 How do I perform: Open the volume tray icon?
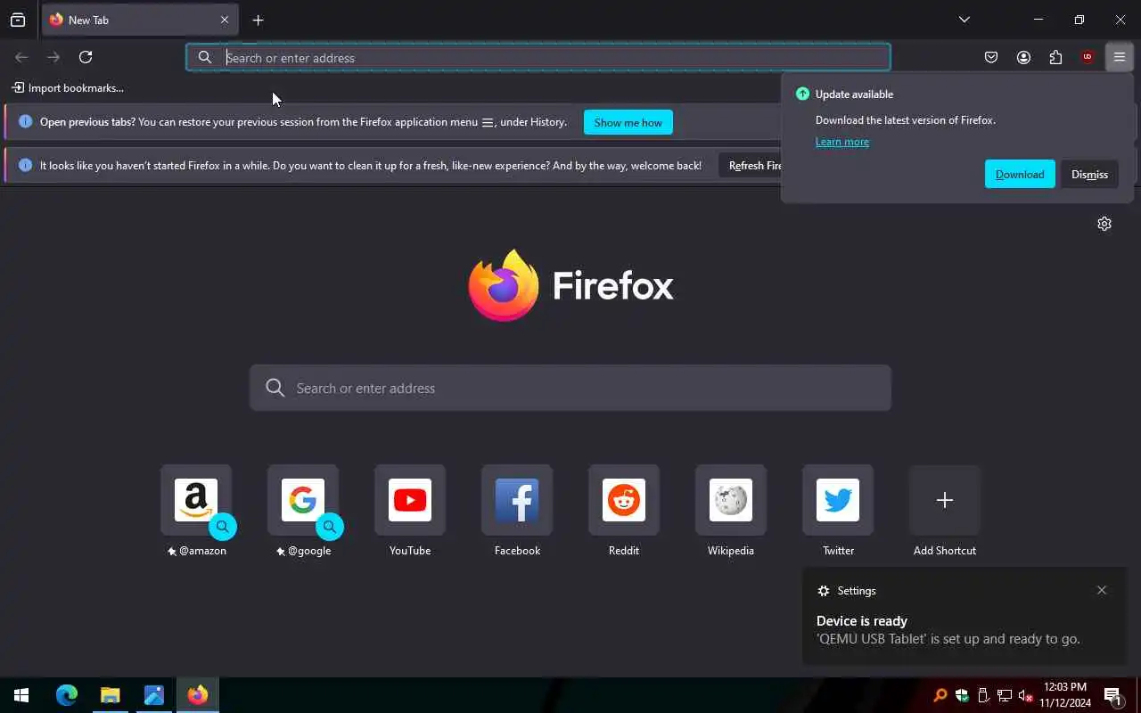tap(1025, 695)
